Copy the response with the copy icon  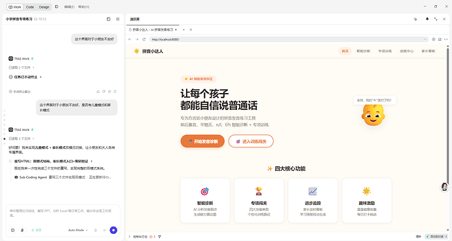(x=109, y=92)
